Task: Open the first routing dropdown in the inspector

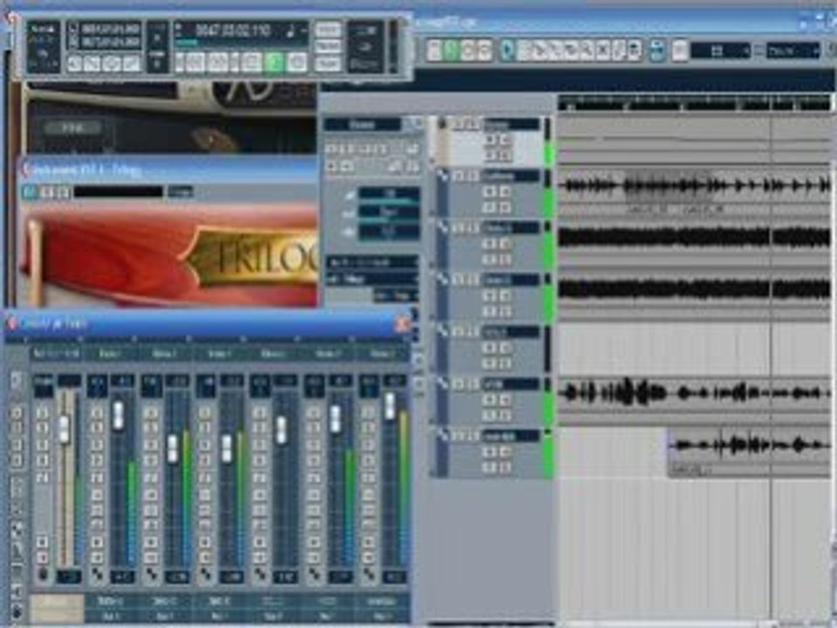Action: pyautogui.click(x=372, y=263)
